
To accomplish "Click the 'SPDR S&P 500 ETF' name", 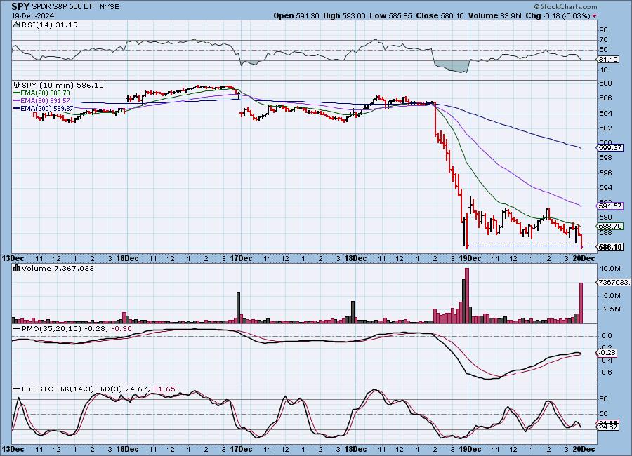I will click(64, 7).
